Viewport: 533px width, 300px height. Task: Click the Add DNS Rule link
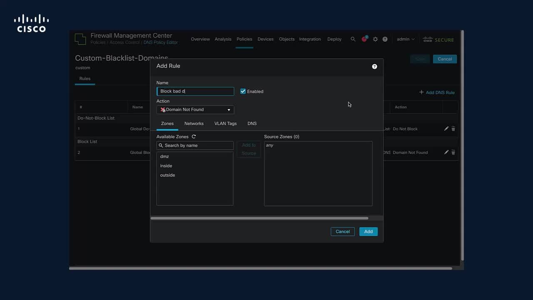(x=437, y=92)
